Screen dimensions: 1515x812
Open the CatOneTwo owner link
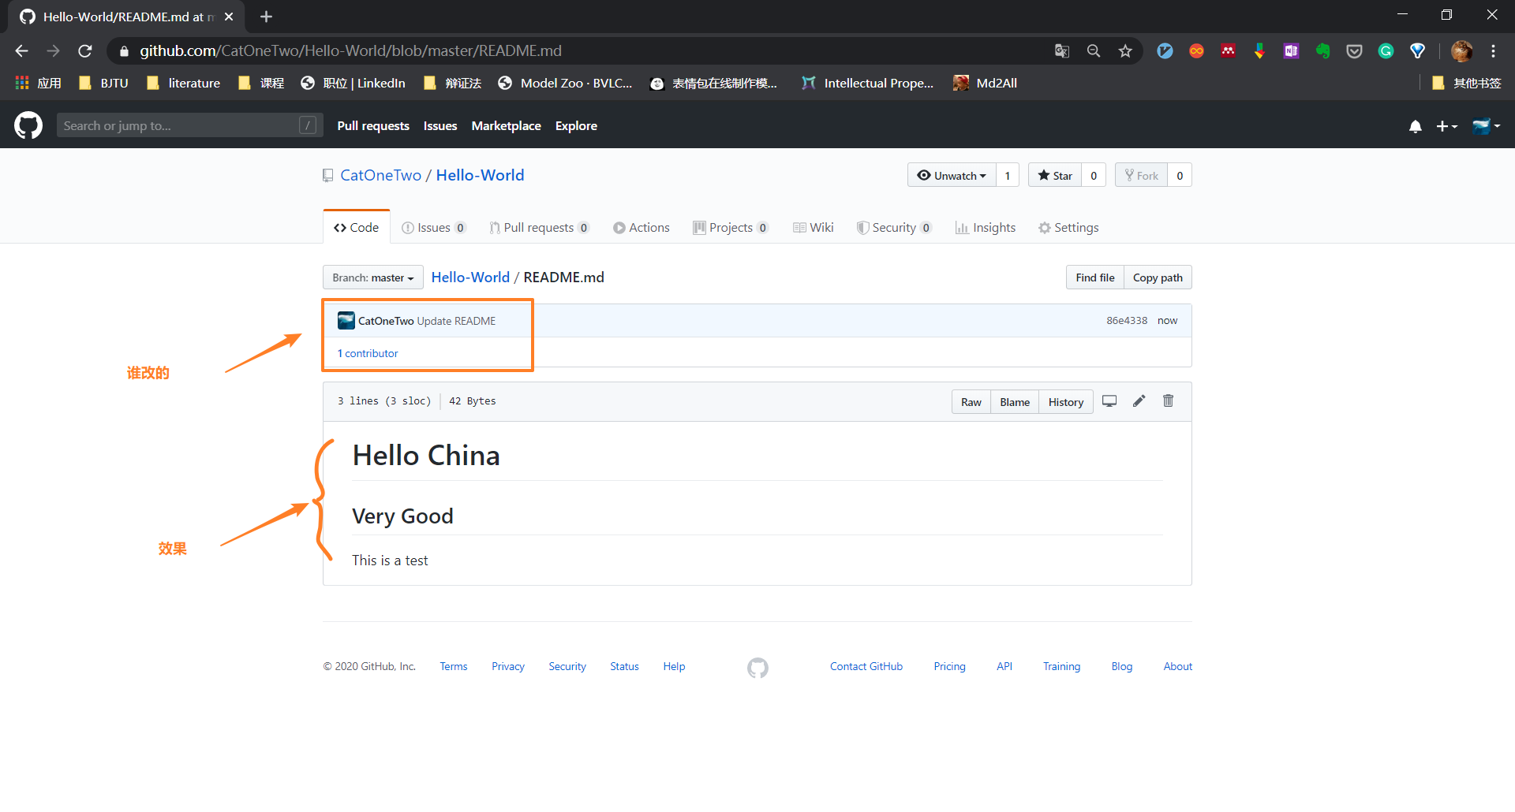click(x=381, y=175)
